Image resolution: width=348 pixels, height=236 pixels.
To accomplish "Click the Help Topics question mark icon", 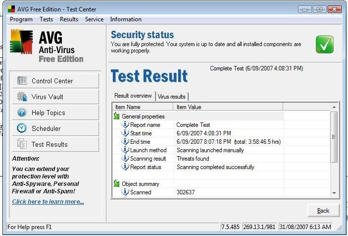I will pos(22,113).
